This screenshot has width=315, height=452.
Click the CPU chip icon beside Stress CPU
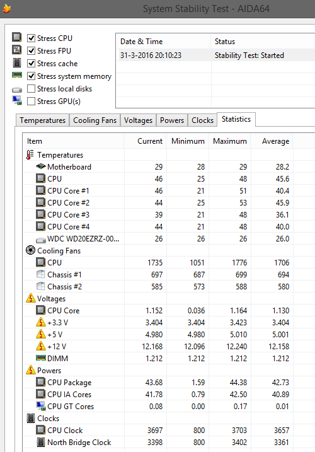coord(17,37)
